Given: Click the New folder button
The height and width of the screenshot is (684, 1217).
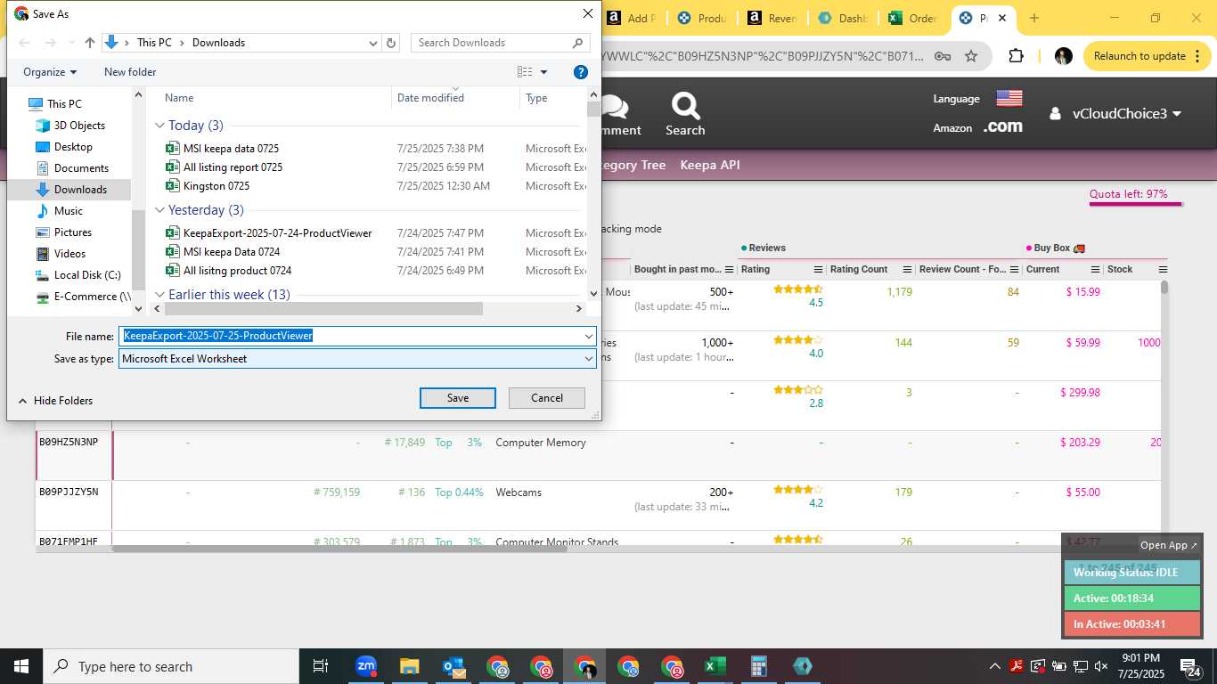Looking at the screenshot, I should [130, 72].
